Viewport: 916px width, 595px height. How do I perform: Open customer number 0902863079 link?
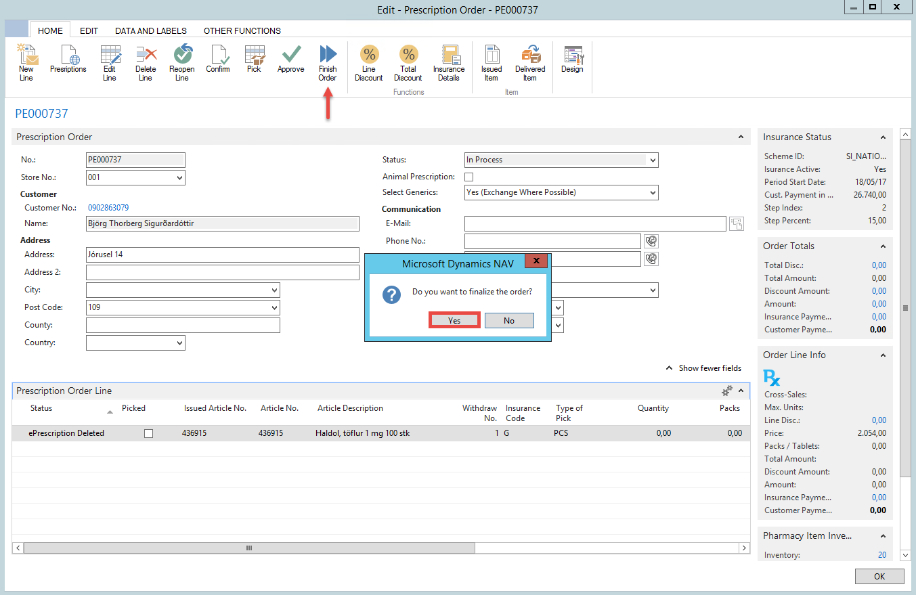click(108, 208)
